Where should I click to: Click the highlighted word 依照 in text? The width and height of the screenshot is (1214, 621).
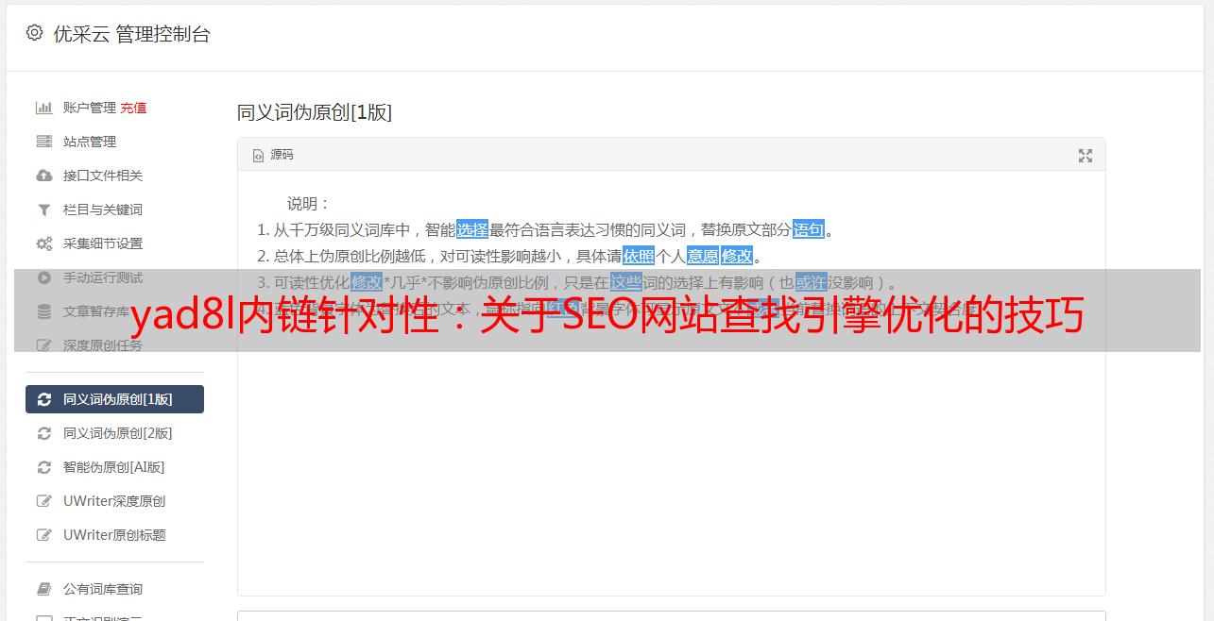[639, 256]
